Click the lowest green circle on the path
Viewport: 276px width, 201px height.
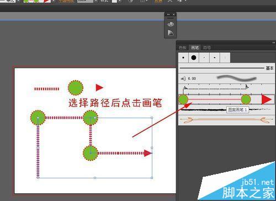[x=91, y=153]
